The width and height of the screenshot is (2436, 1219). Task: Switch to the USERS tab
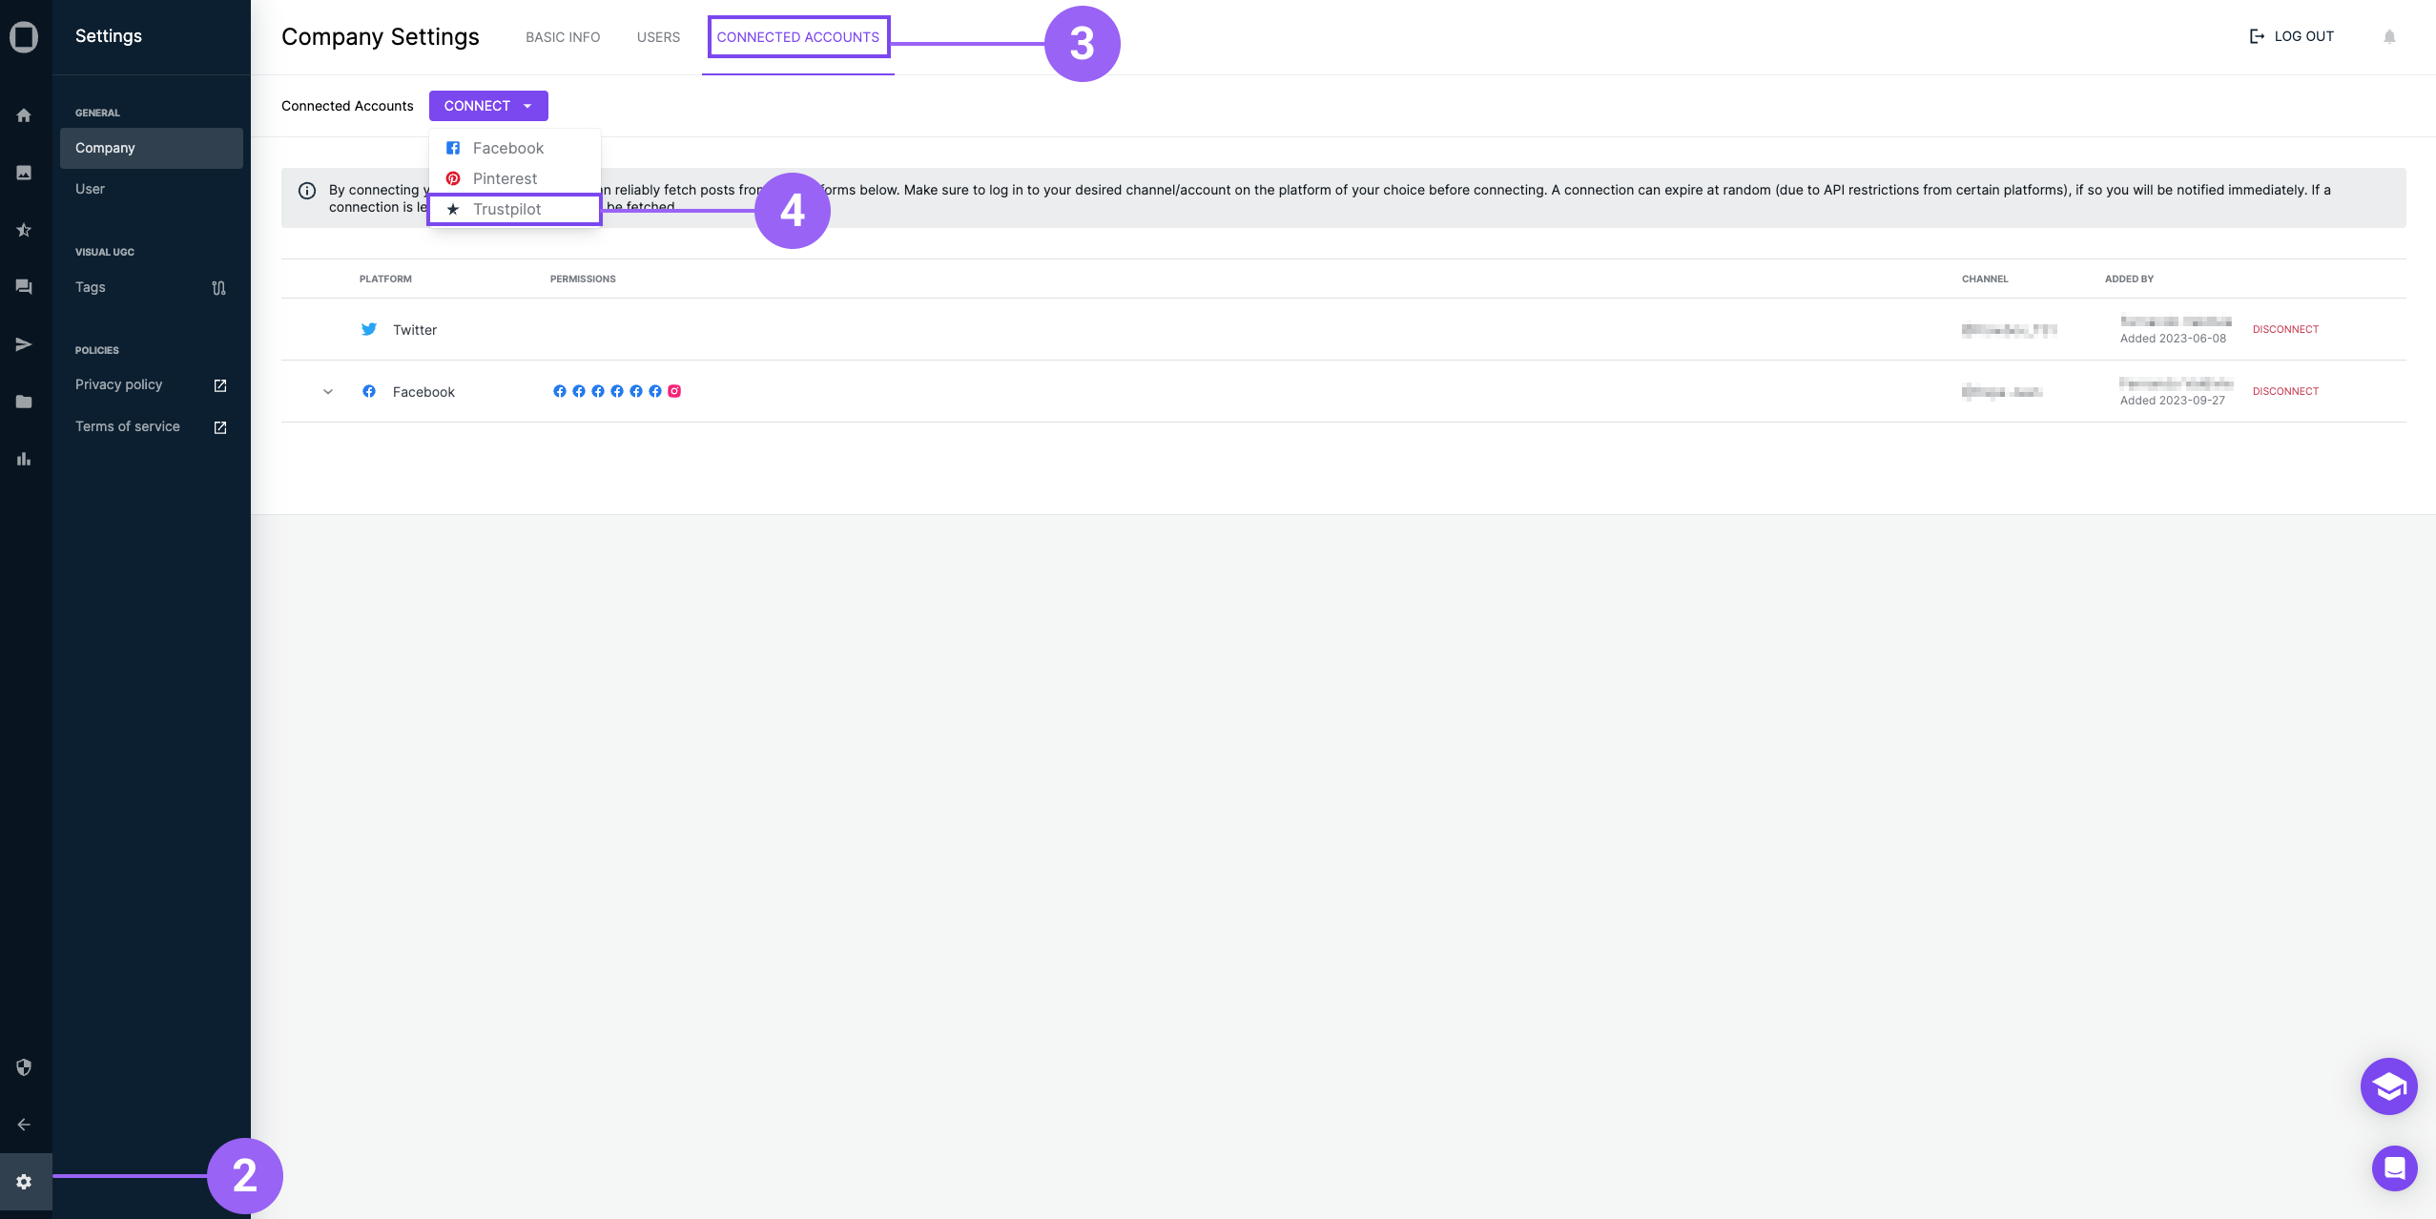point(658,37)
